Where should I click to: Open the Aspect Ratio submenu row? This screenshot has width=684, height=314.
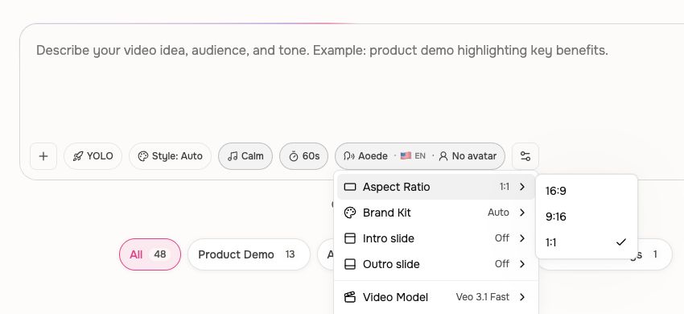[436, 187]
